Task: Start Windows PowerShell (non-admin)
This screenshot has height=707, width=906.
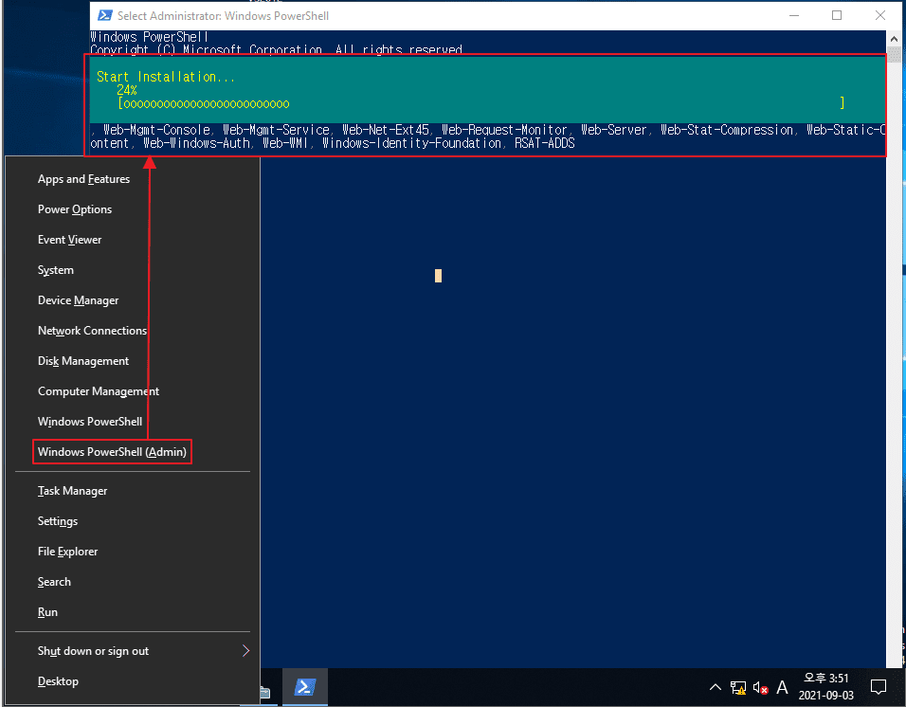Action: pos(90,422)
